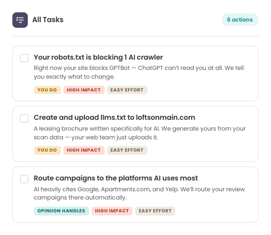Image resolution: width=271 pixels, height=235 pixels.
Task: Click the All Tasks heading
Action: pyautogui.click(x=48, y=20)
